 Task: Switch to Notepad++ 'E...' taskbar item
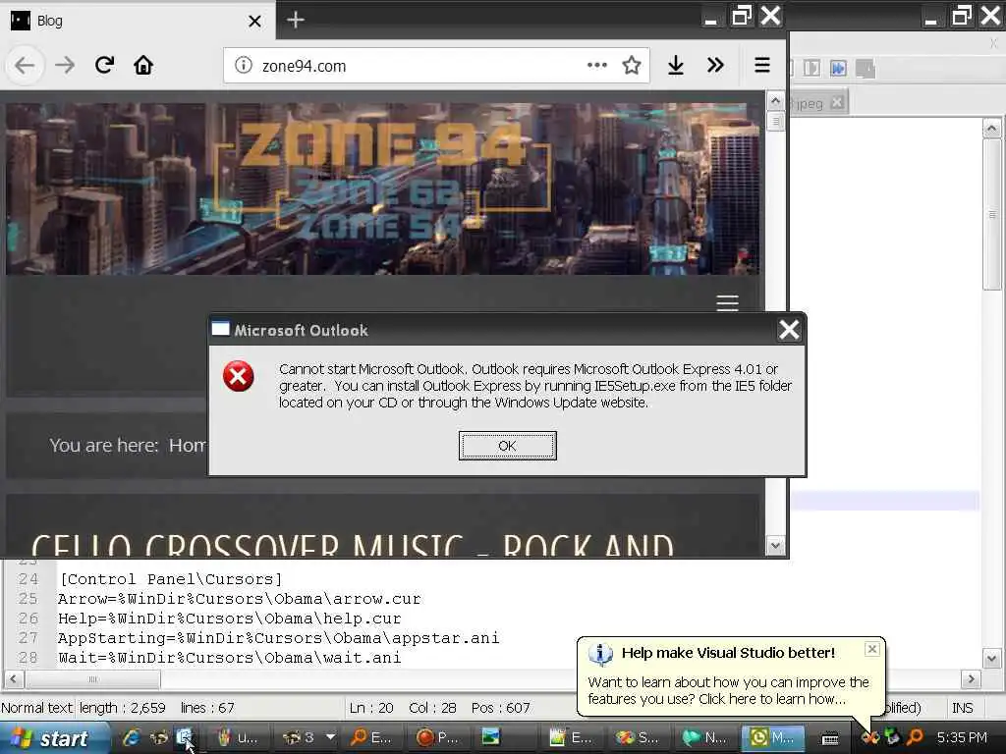coord(571,738)
